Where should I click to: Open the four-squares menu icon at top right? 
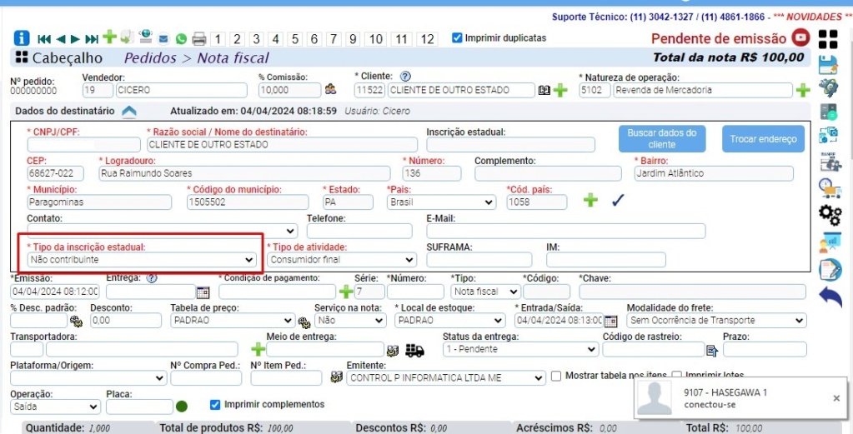click(x=828, y=38)
